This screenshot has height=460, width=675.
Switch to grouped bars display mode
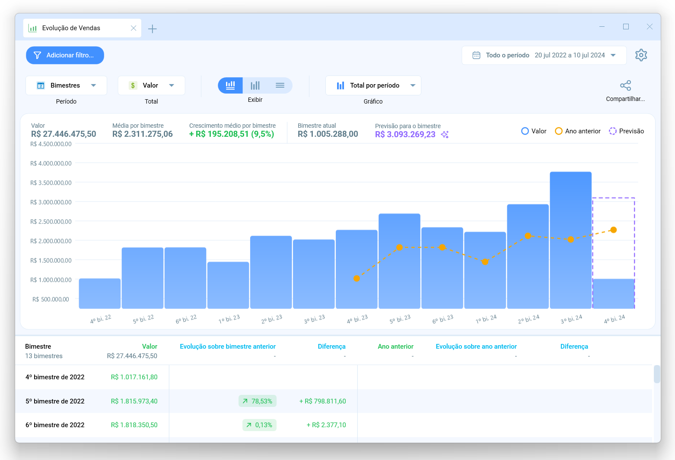coord(255,85)
